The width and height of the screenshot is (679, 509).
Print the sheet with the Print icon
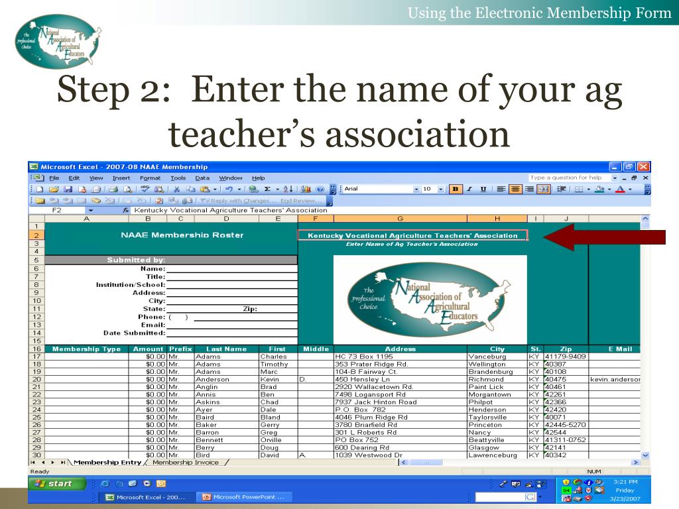[113, 189]
